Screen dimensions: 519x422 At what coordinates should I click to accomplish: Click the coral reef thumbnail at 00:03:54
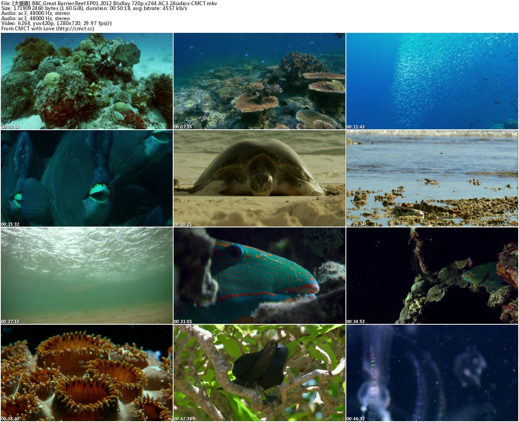click(86, 81)
